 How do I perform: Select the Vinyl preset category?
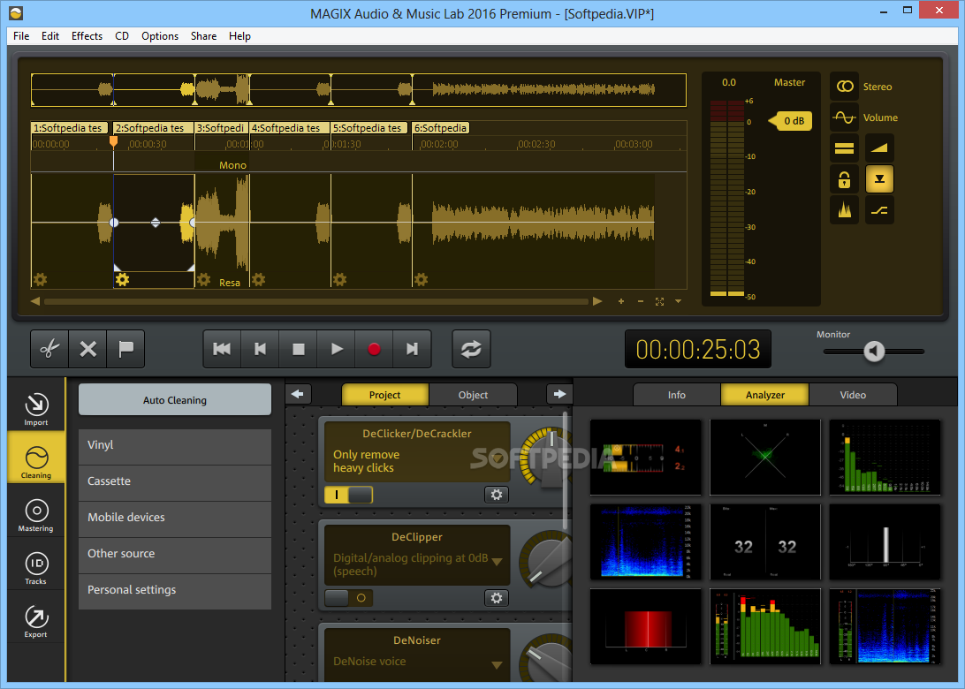coord(175,445)
